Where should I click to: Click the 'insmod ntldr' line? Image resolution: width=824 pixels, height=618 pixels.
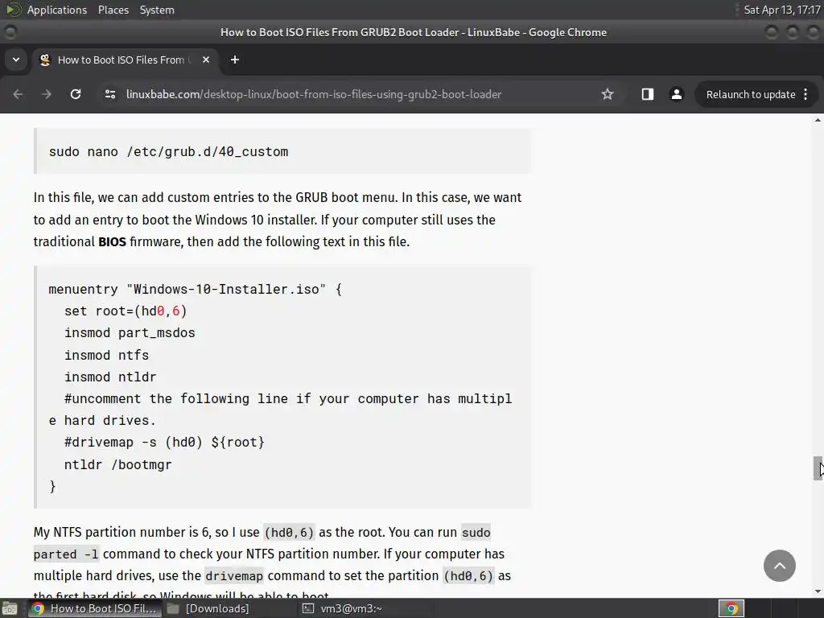(x=109, y=377)
